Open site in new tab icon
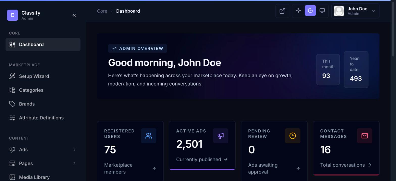The width and height of the screenshot is (396, 181). click(282, 11)
